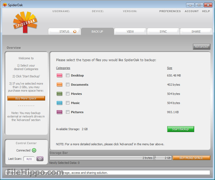This screenshot has width=215, height=180.
Task: Click the blue Music category color swatch
Action: 59,103
